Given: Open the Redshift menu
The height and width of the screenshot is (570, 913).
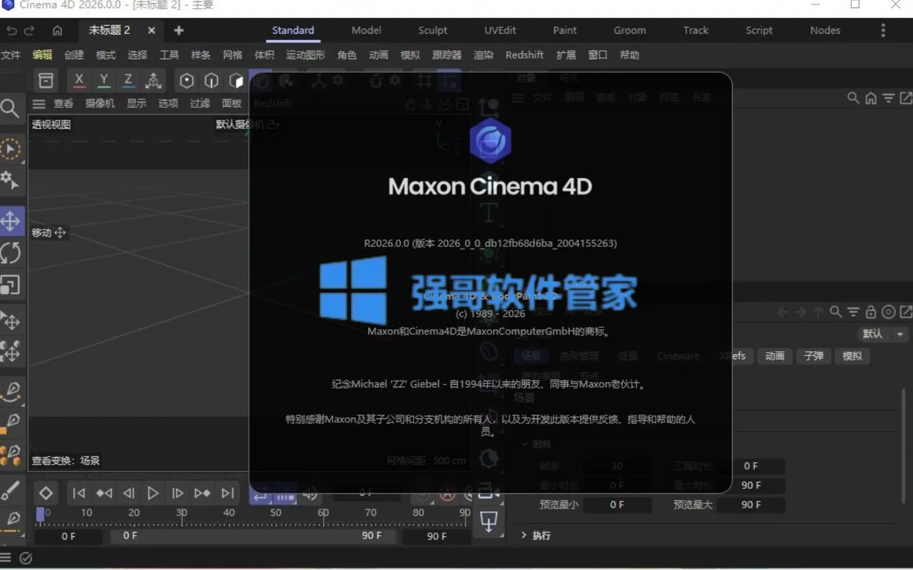Looking at the screenshot, I should pyautogui.click(x=524, y=55).
